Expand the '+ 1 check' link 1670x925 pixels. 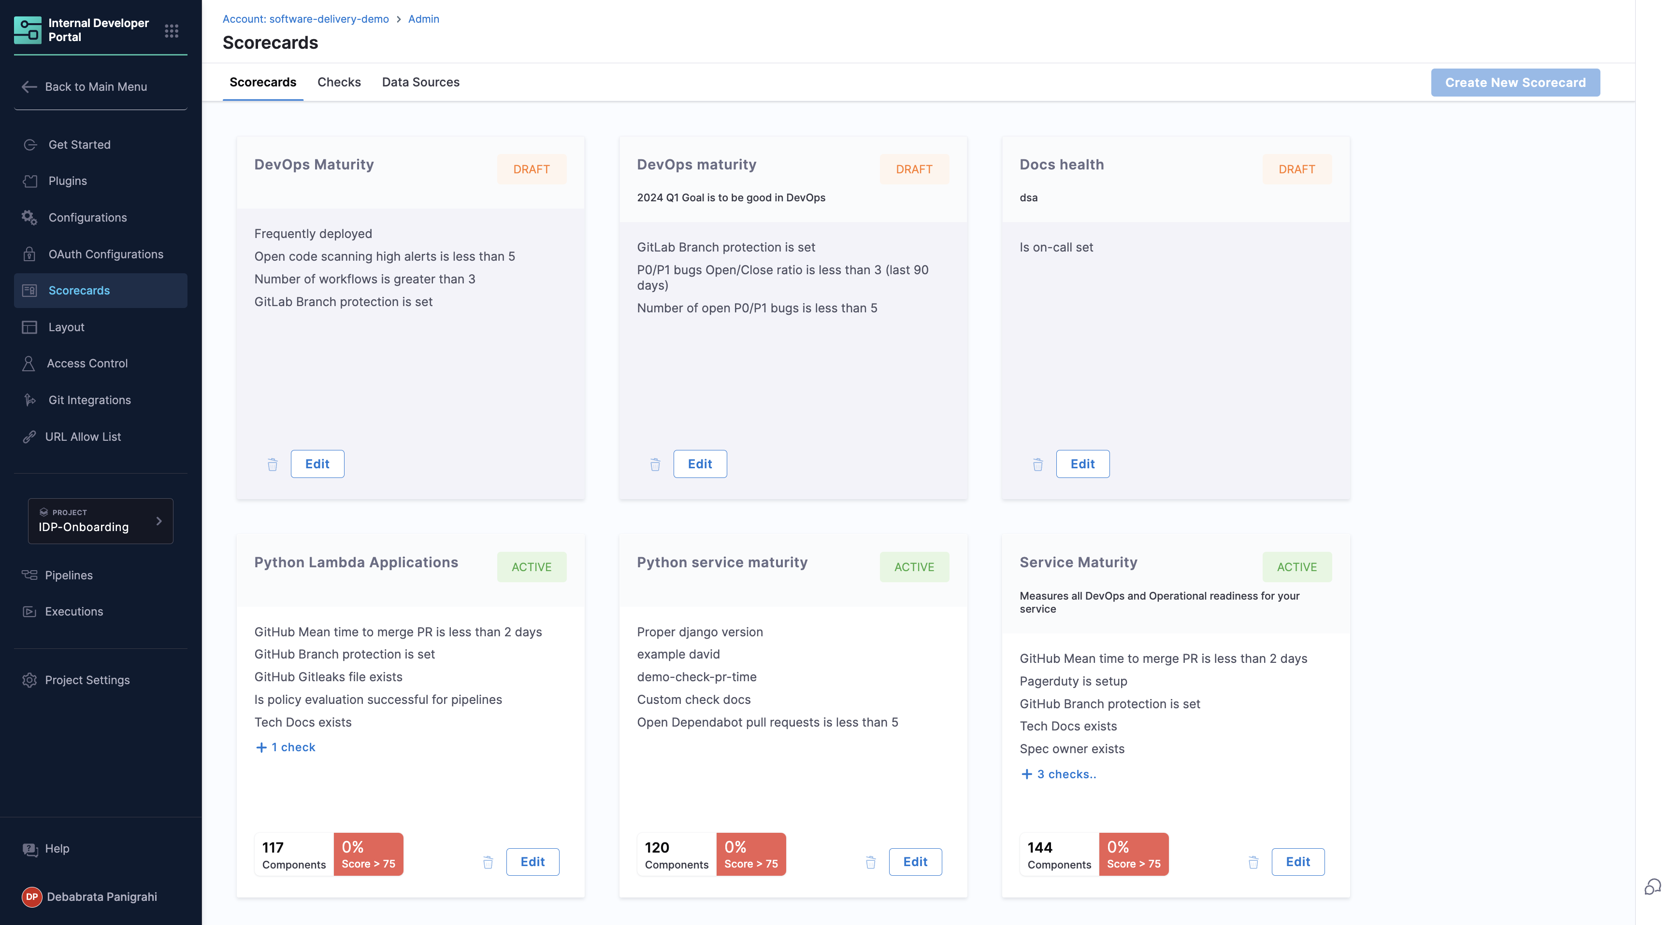(285, 747)
